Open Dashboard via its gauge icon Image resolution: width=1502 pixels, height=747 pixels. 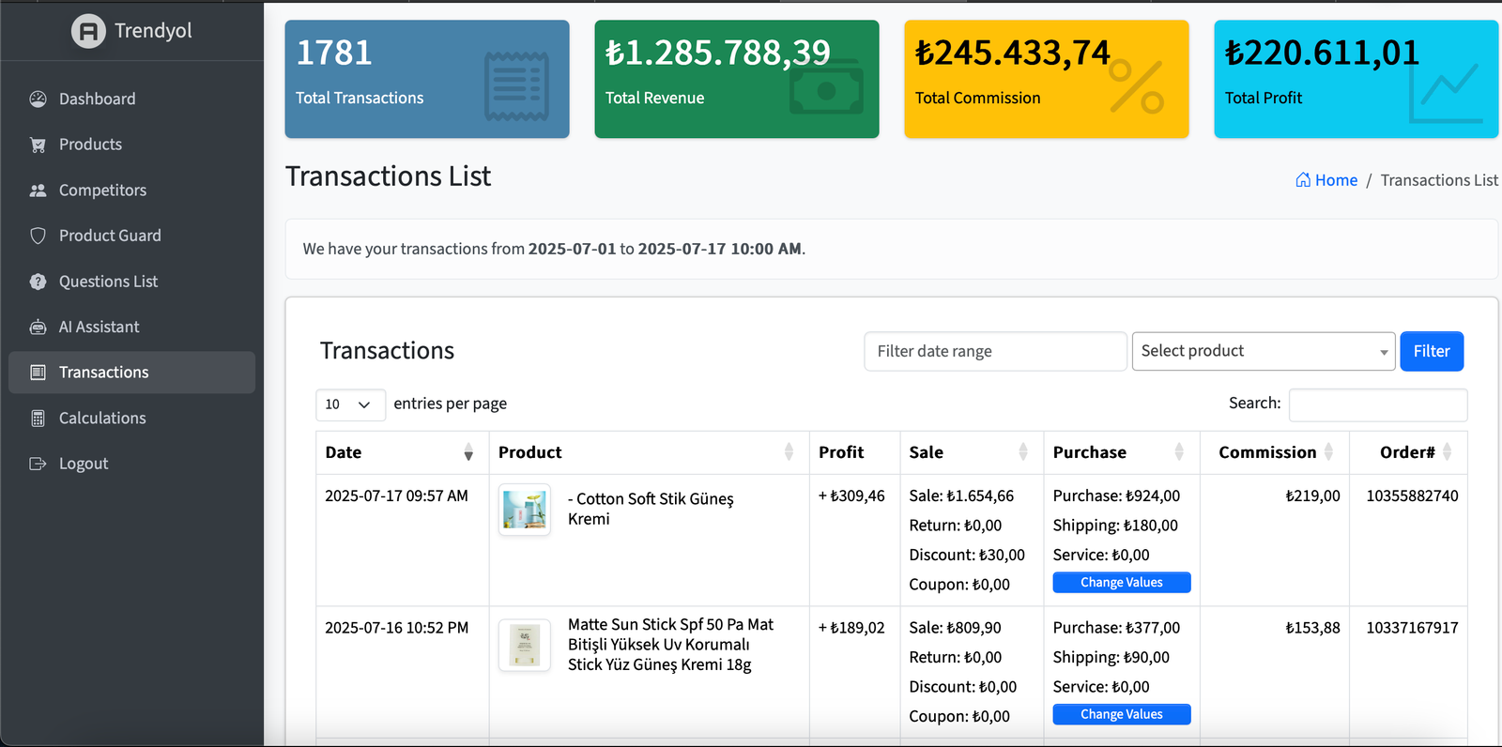(38, 99)
